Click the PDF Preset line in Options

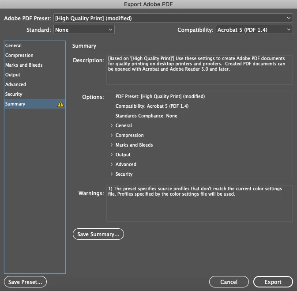[x=160, y=96]
